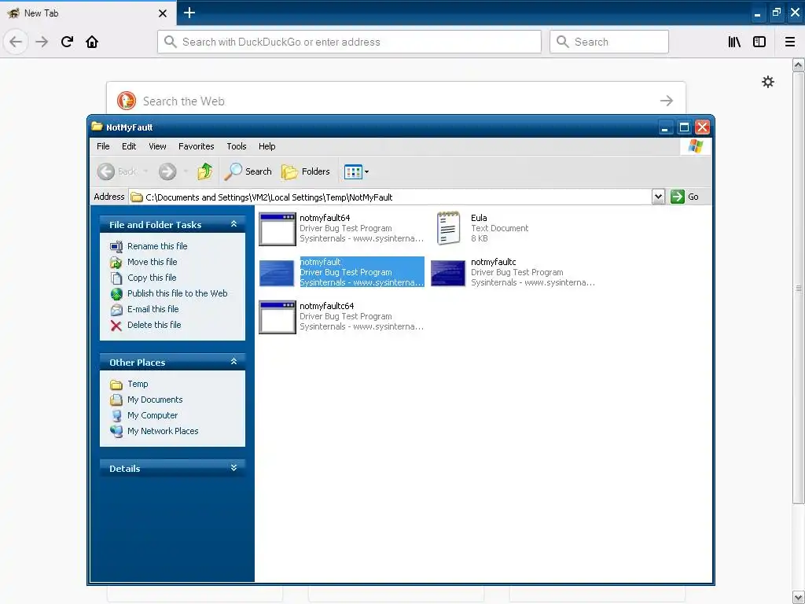Click the Eula file name text
Viewport: 805px width, 604px height.
[479, 218]
